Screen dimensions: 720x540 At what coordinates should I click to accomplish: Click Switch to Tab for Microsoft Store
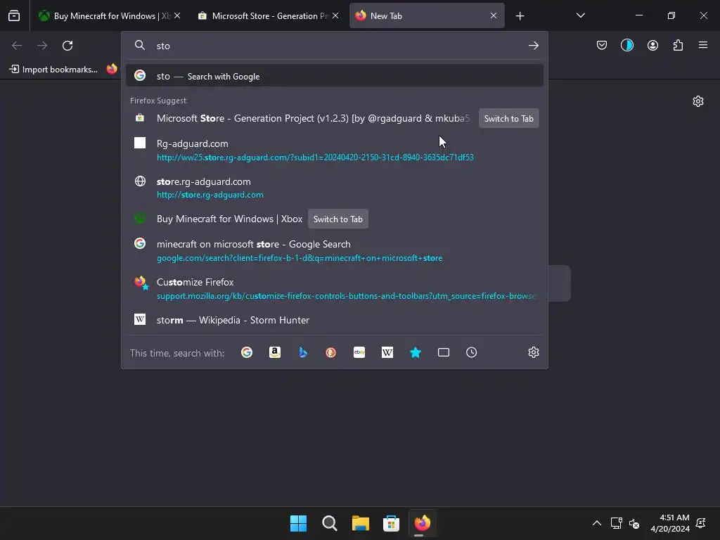(x=508, y=118)
